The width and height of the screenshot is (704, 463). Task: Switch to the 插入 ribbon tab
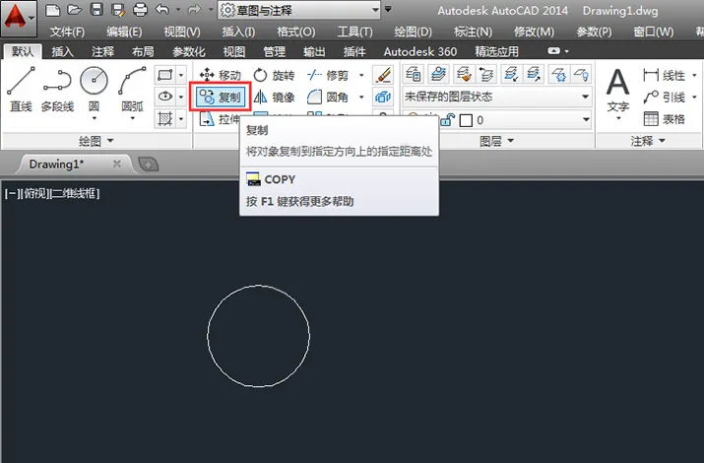(x=62, y=51)
